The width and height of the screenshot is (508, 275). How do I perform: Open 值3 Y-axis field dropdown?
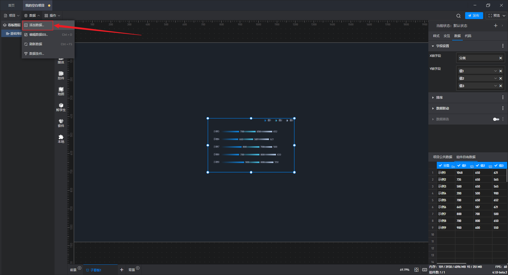point(496,86)
